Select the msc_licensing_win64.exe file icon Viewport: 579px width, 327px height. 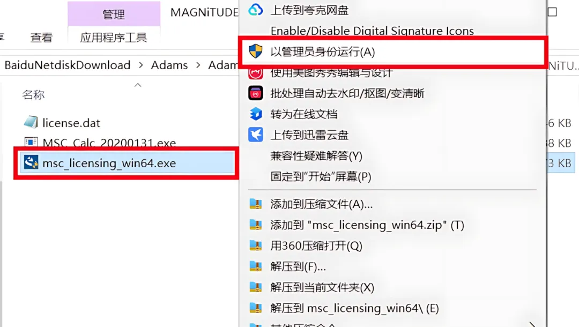pyautogui.click(x=31, y=162)
